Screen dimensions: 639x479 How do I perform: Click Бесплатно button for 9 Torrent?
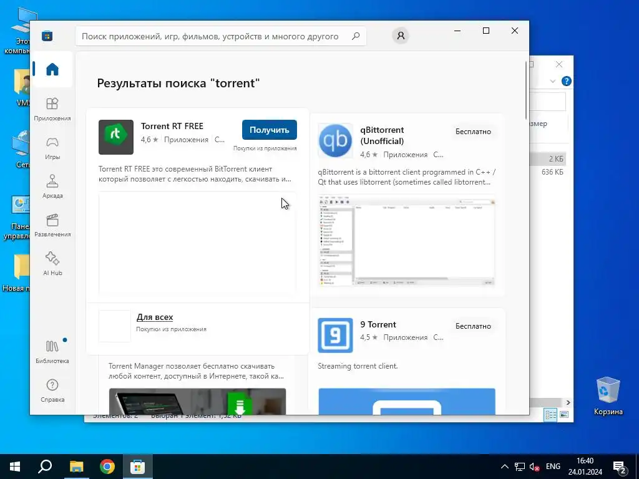click(x=473, y=326)
